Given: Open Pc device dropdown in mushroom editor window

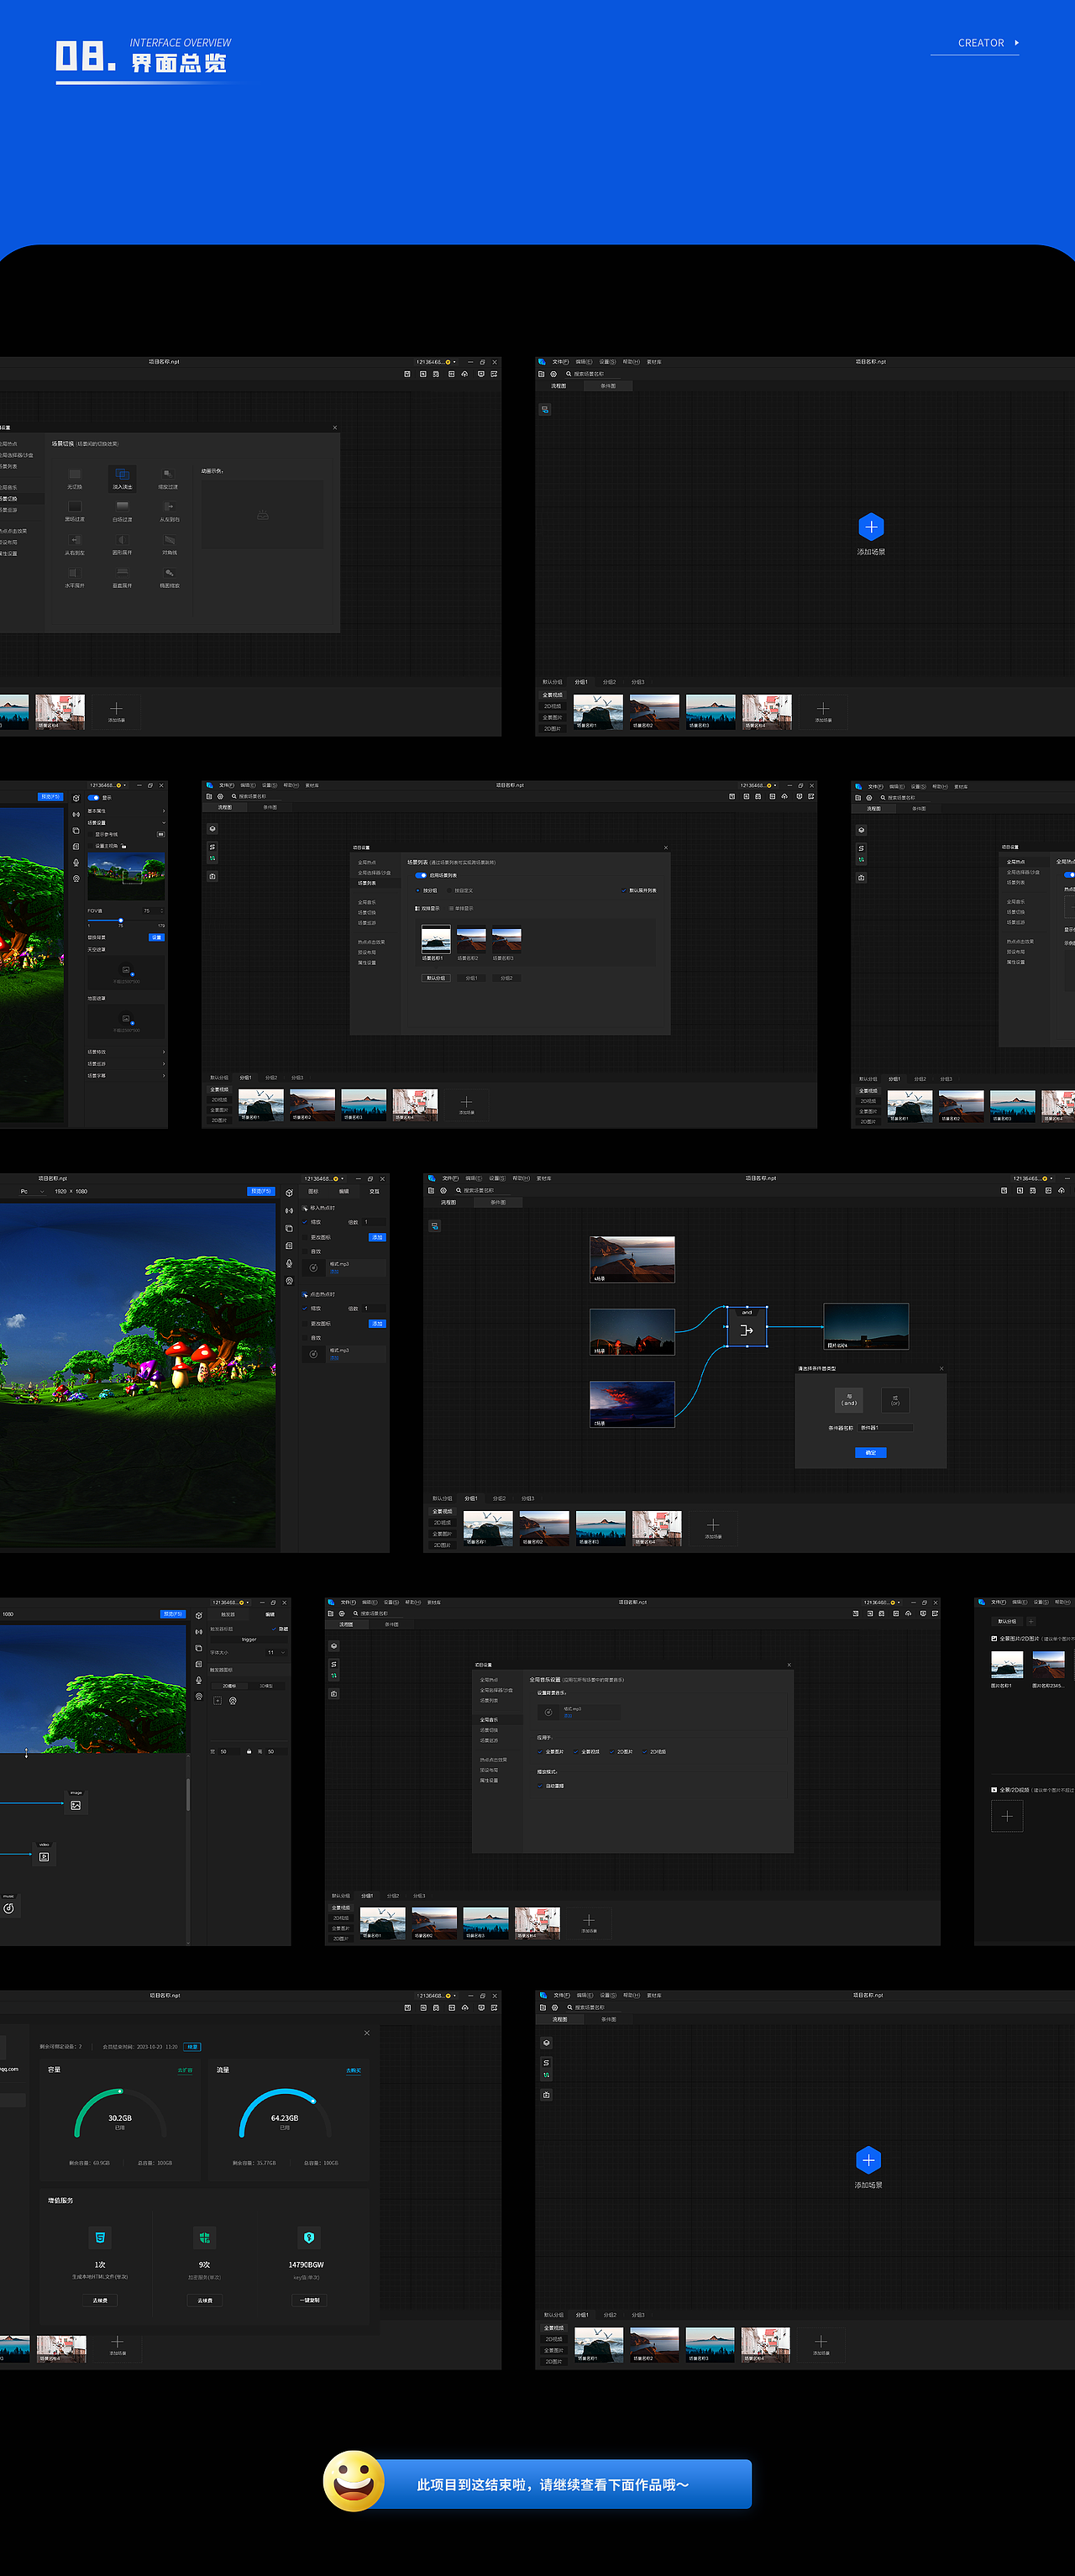Looking at the screenshot, I should (33, 1191).
